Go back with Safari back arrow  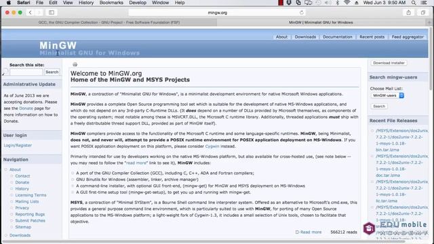coord(30,12)
